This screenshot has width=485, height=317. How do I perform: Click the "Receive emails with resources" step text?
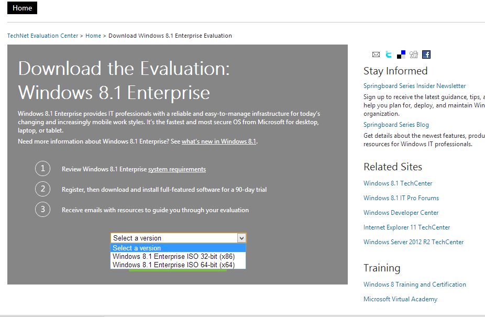pos(155,210)
